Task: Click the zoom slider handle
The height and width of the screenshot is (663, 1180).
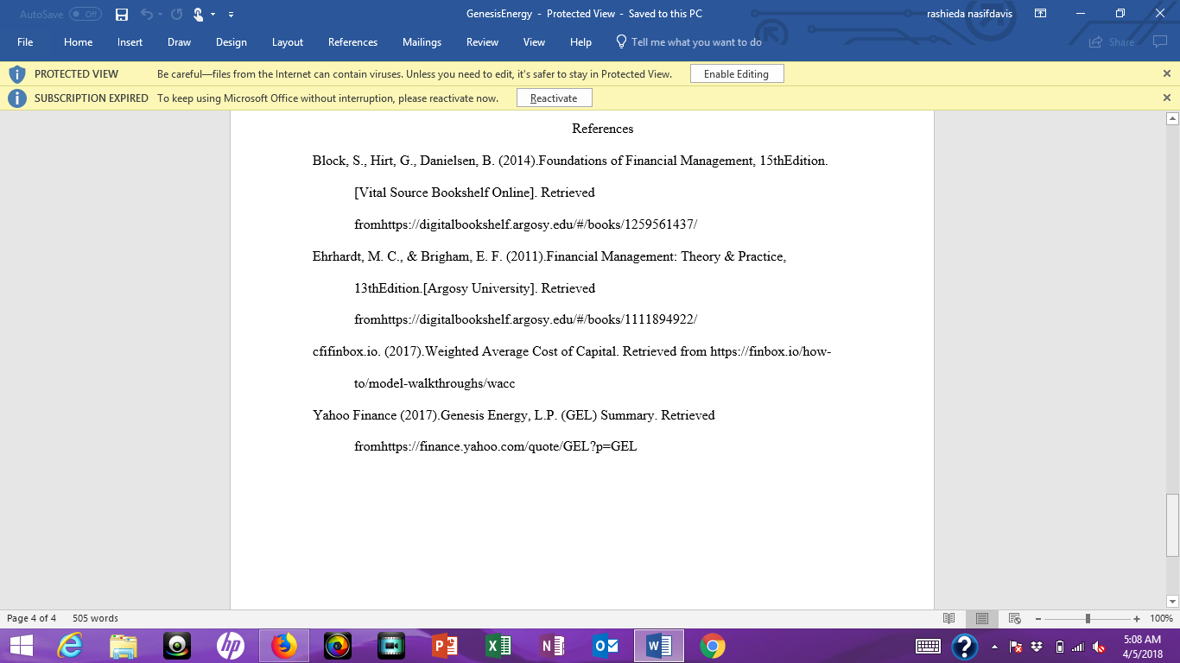Action: tap(1088, 618)
